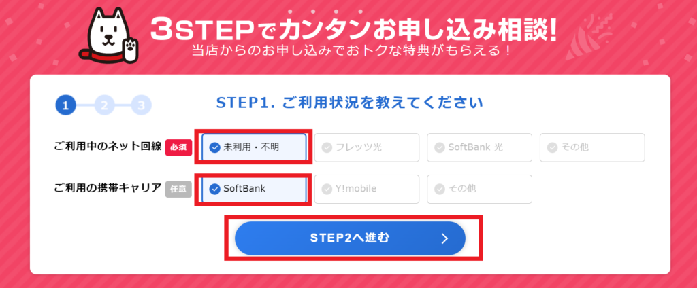Click the STEP1. ご利用状況を教えてください title
The width and height of the screenshot is (697, 288).
point(350,103)
